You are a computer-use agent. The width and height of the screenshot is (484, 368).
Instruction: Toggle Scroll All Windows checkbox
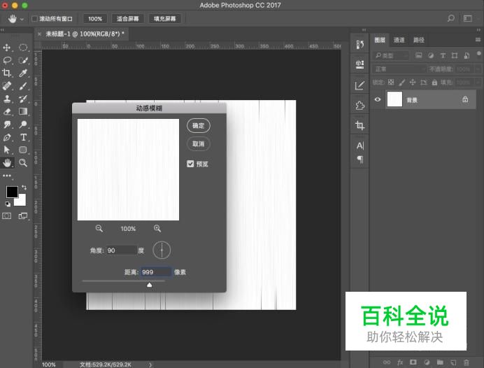[x=34, y=19]
